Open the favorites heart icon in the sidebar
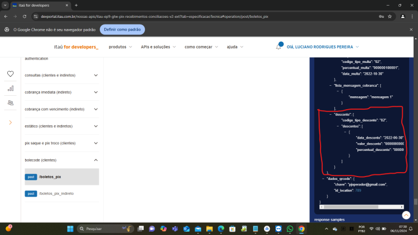Image resolution: width=418 pixels, height=235 pixels. click(11, 74)
